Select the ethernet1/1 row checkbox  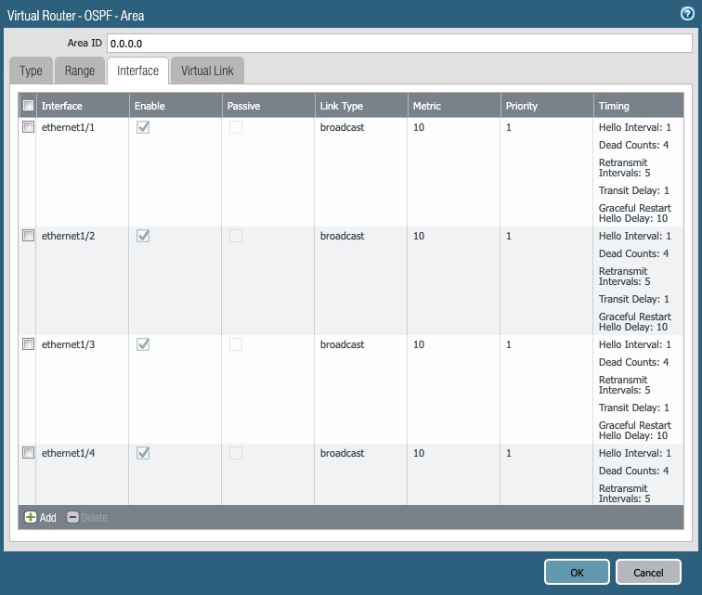click(28, 126)
